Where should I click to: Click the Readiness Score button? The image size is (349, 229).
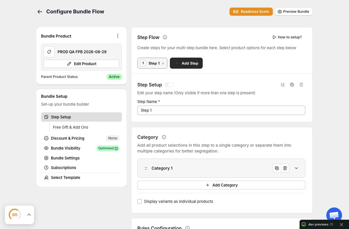pos(251,12)
